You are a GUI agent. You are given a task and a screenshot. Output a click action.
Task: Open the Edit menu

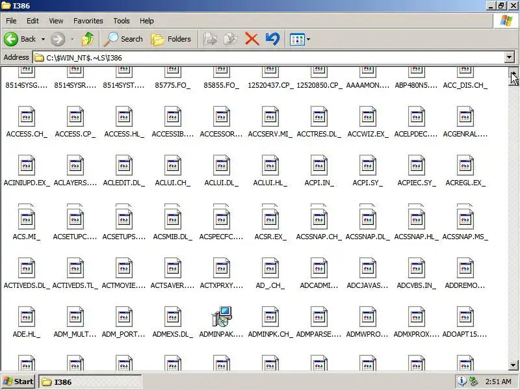[32, 21]
